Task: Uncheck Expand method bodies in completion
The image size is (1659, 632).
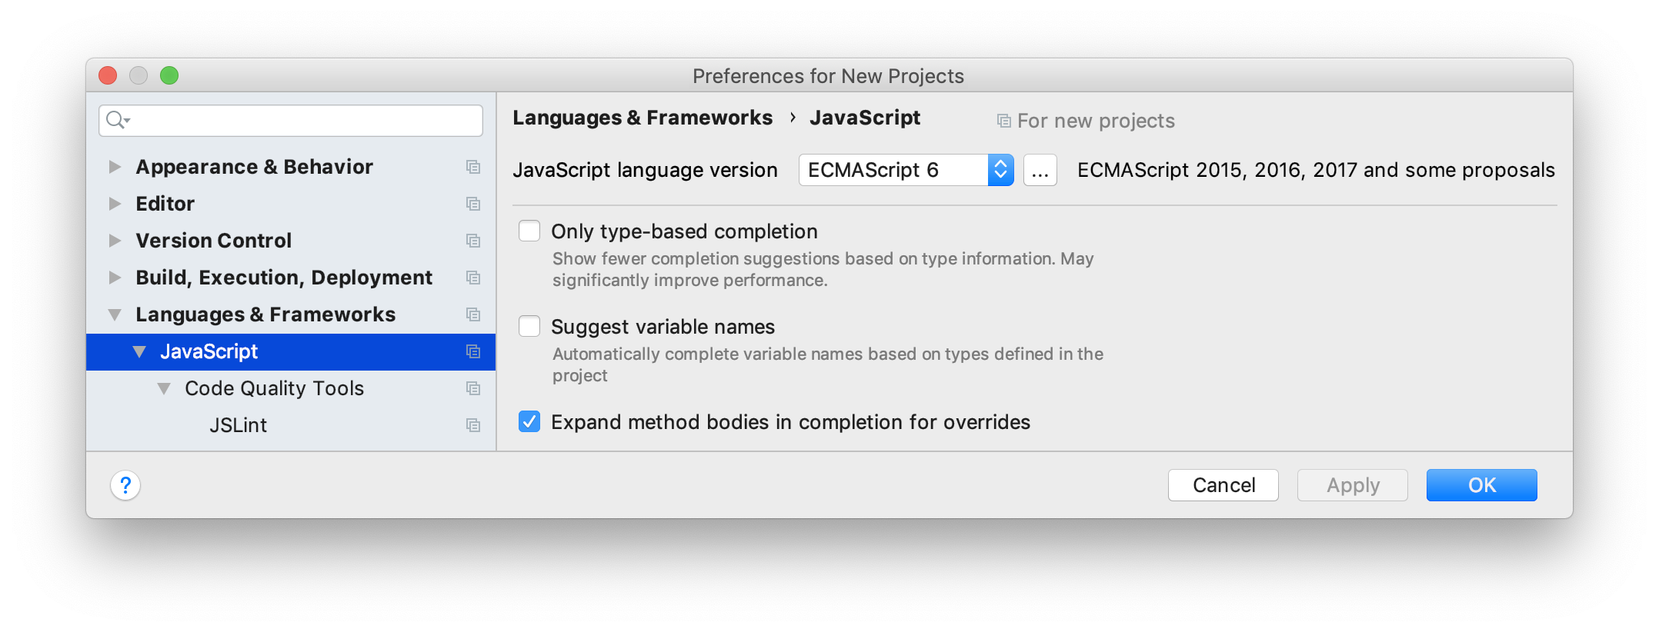Action: (x=529, y=421)
